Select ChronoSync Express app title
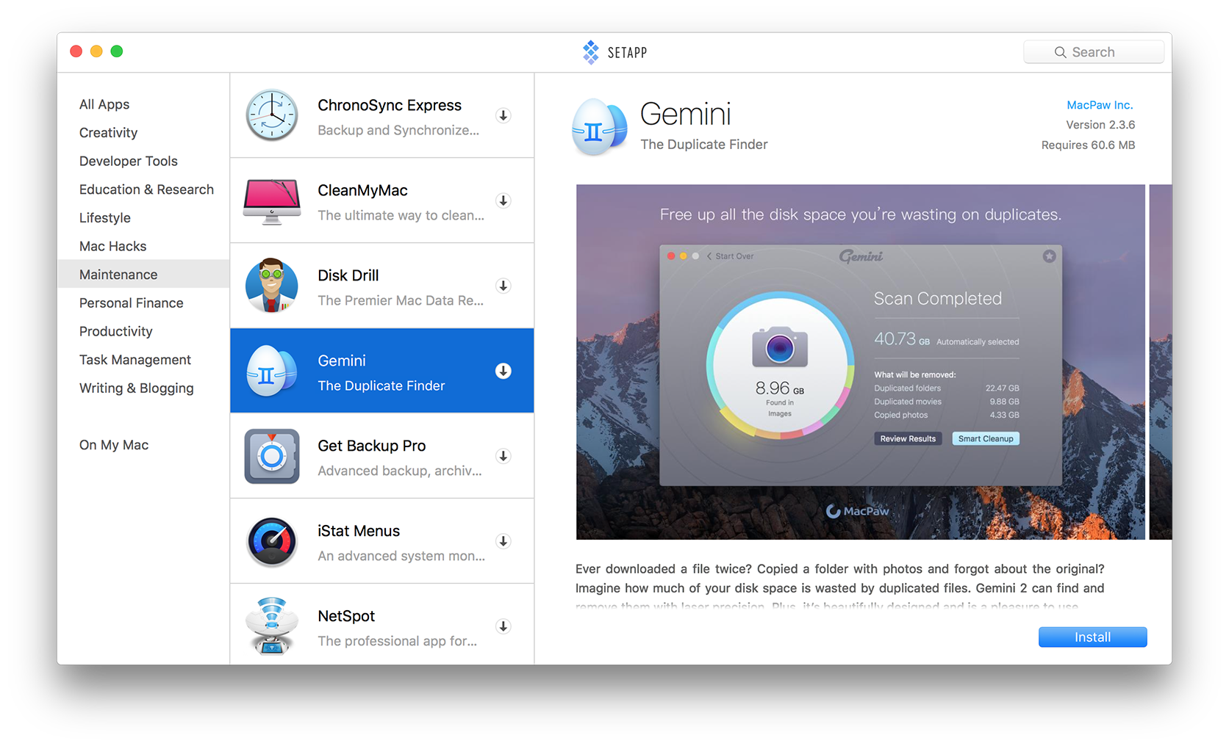The height and width of the screenshot is (746, 1229). 390,105
